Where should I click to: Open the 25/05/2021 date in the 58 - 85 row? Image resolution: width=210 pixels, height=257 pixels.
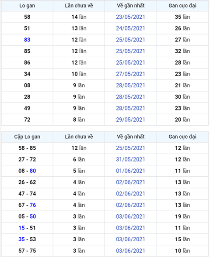point(130,148)
